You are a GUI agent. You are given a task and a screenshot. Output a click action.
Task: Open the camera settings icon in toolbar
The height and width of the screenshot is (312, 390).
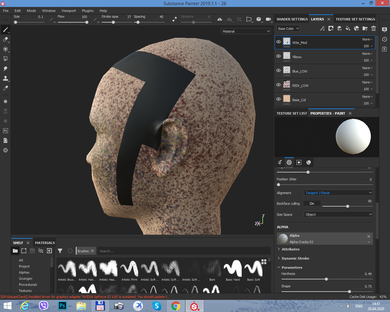268,19
